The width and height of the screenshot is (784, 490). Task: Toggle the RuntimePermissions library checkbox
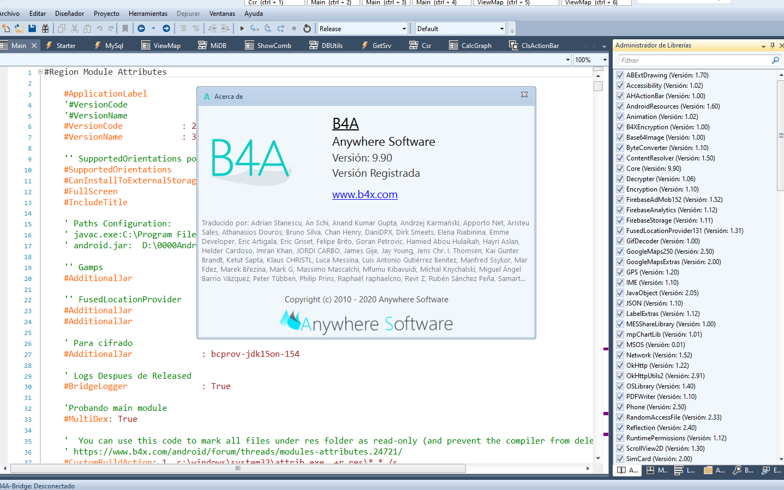tap(620, 438)
